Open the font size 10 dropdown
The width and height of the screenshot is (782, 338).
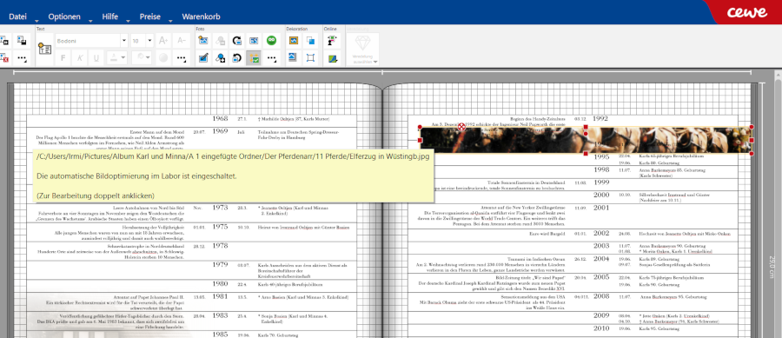point(142,41)
